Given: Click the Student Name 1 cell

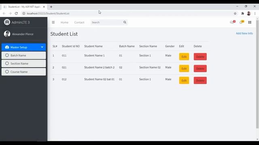Looking at the screenshot, I should coord(94,56).
